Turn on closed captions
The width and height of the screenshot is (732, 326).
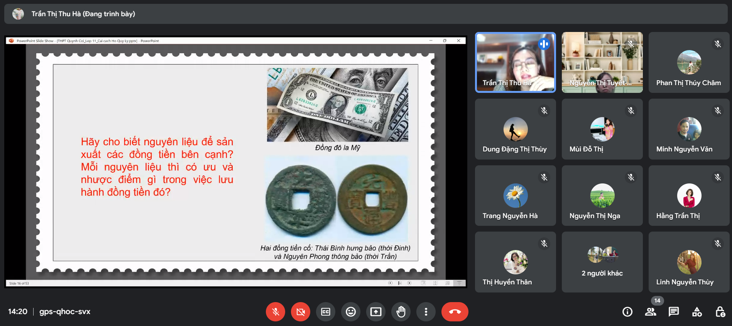326,312
